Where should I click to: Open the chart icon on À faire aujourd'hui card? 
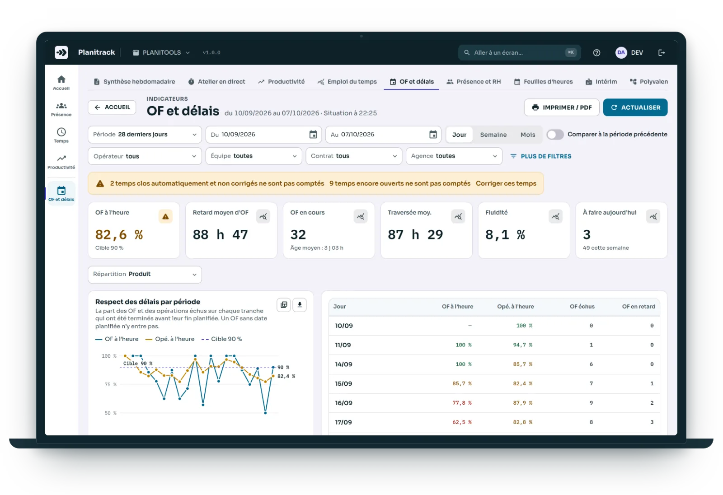(653, 217)
